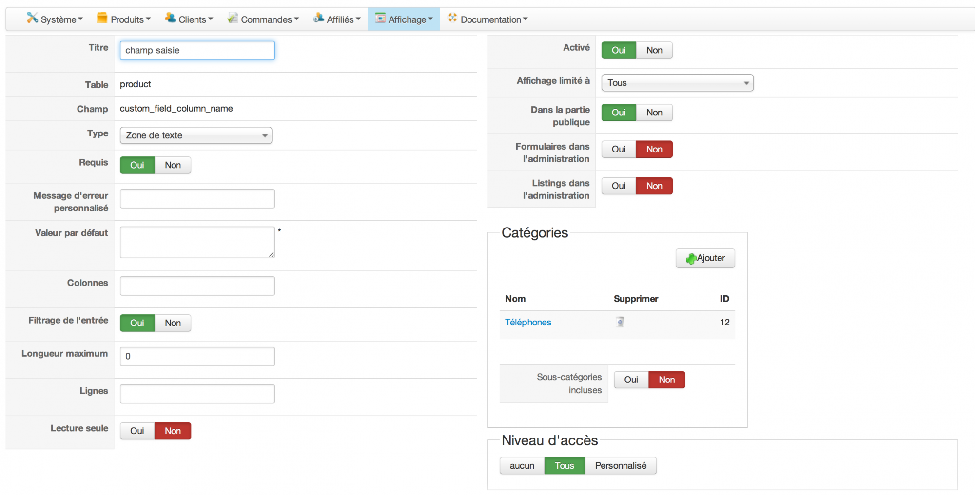The height and width of the screenshot is (495, 975).
Task: Disable Filtrage de l'entrée with Non
Action: click(173, 323)
